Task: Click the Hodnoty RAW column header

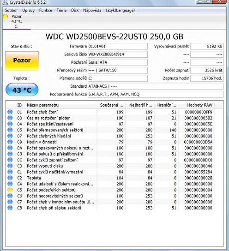Action: click(x=196, y=105)
